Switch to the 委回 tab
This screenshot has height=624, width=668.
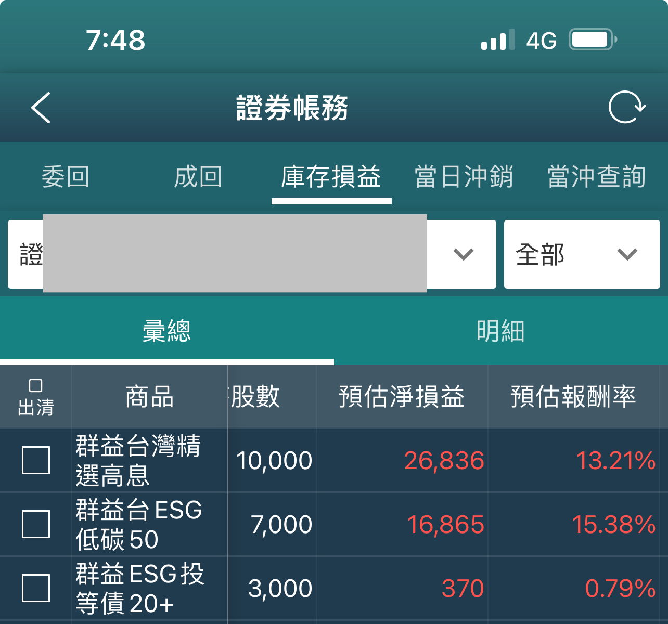pyautogui.click(x=66, y=177)
